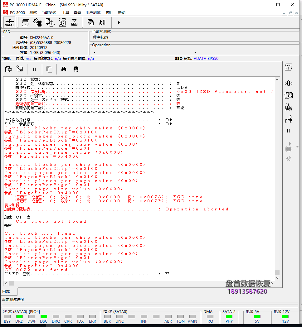Click the log settings gear-page icon

(8, 69)
